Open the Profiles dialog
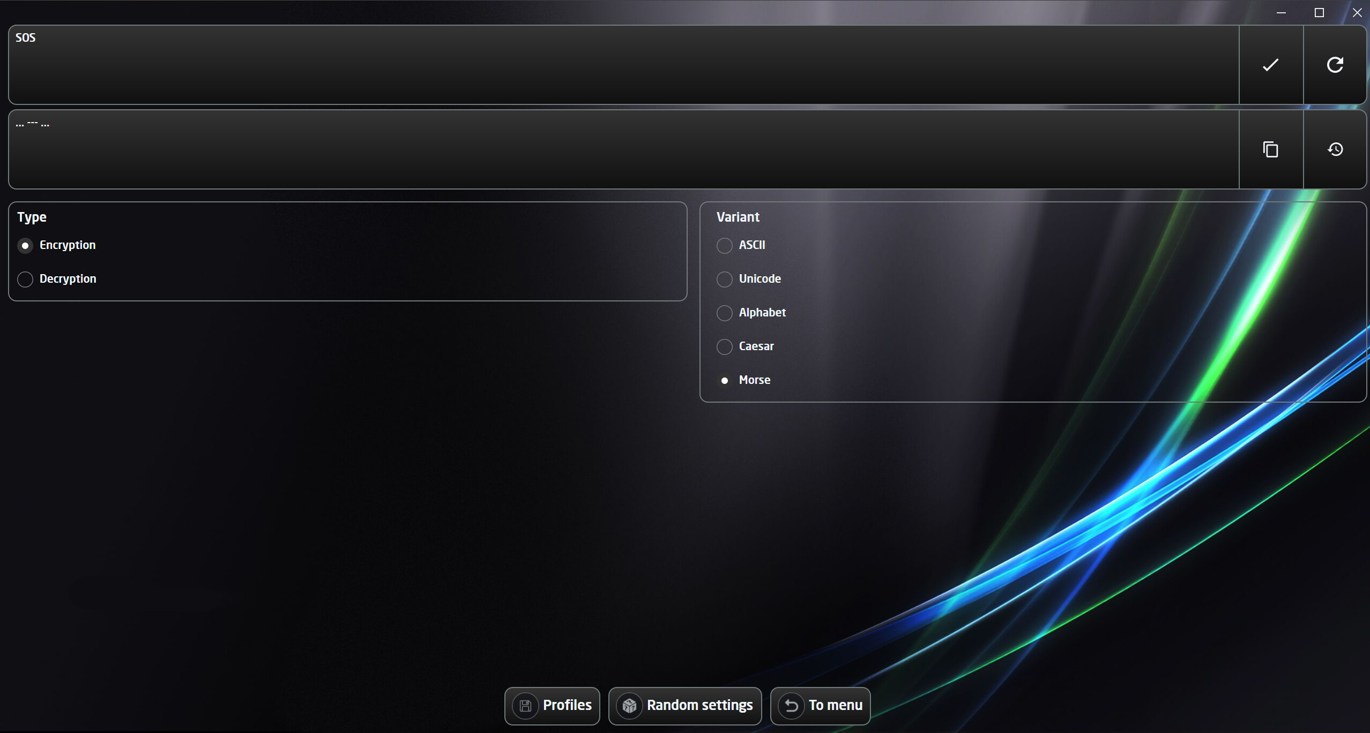 (x=552, y=706)
